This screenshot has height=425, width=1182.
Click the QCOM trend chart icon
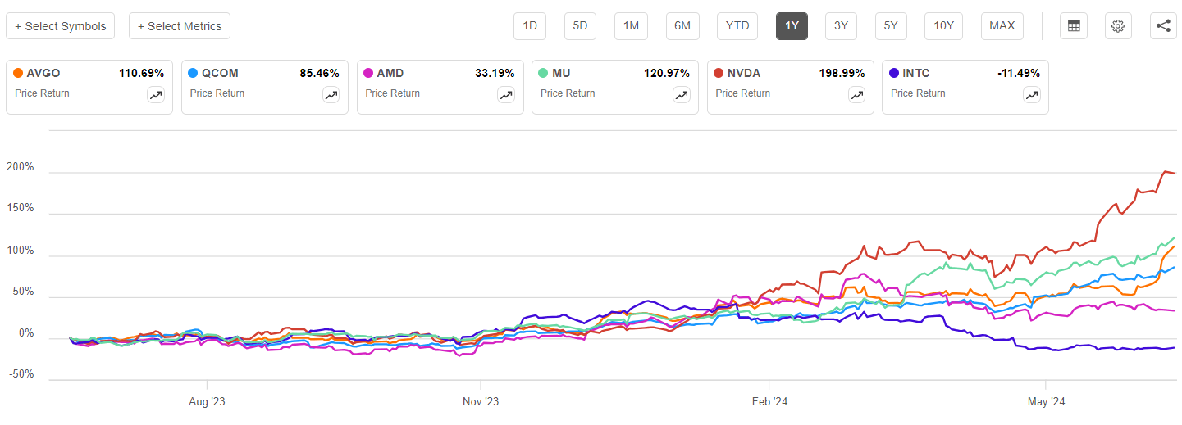click(x=331, y=95)
